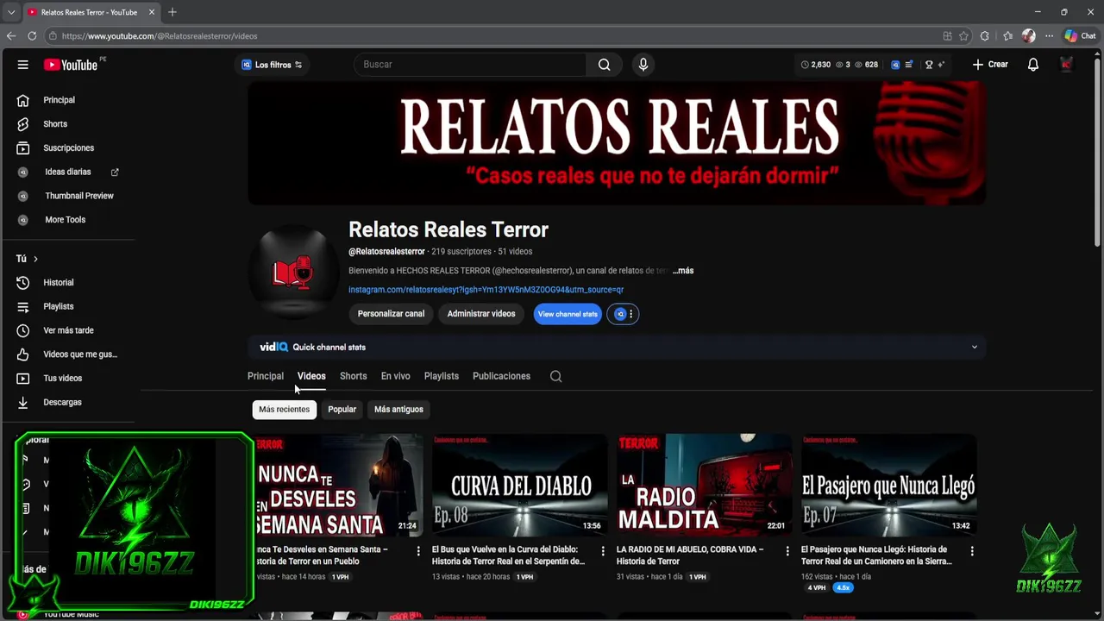Image resolution: width=1104 pixels, height=621 pixels.
Task: Click the 'Buscar' search input field
Action: point(470,65)
